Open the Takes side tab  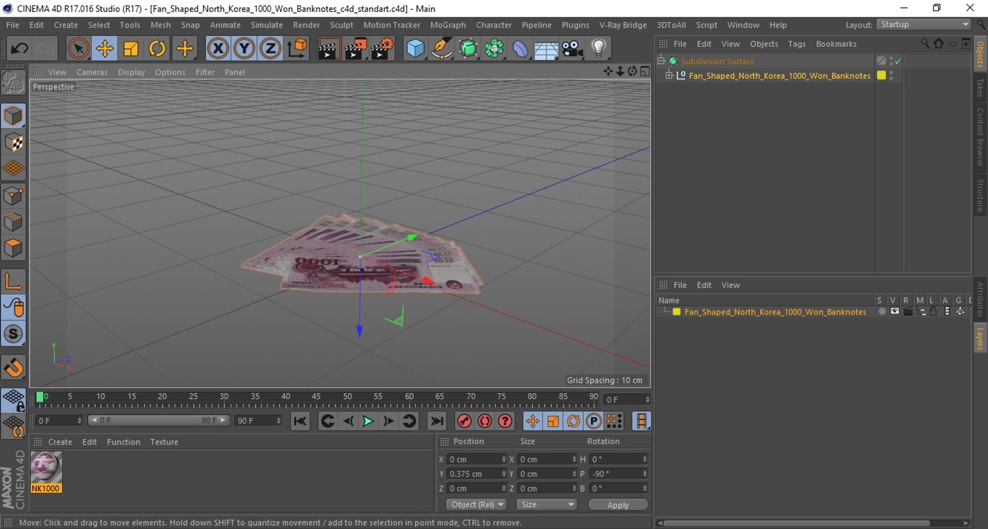pyautogui.click(x=980, y=87)
